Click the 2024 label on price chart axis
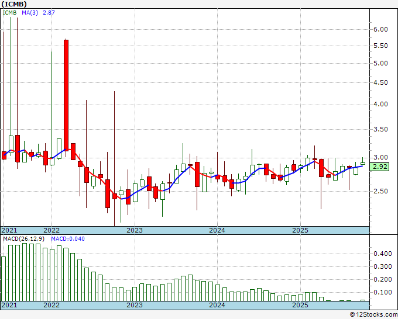The image size is (398, 319). [x=217, y=230]
